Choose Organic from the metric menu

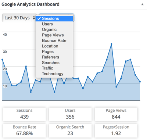pos(54,29)
